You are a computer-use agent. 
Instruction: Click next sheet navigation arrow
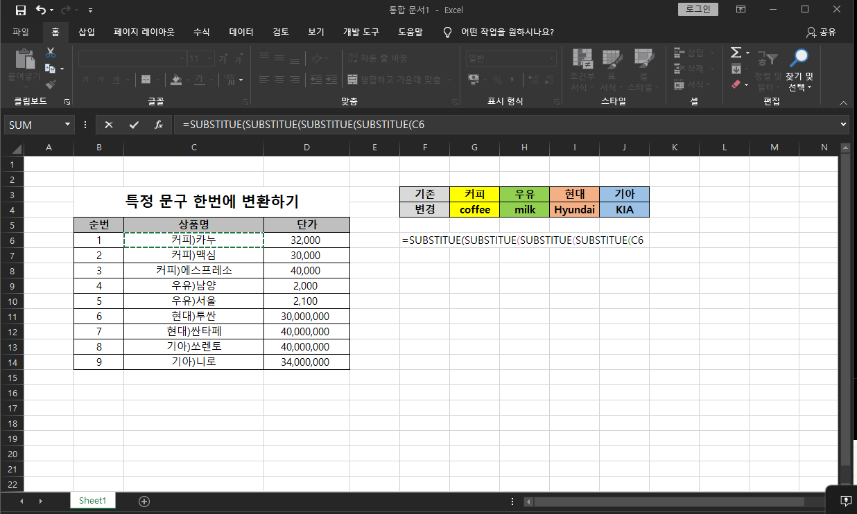click(x=40, y=501)
